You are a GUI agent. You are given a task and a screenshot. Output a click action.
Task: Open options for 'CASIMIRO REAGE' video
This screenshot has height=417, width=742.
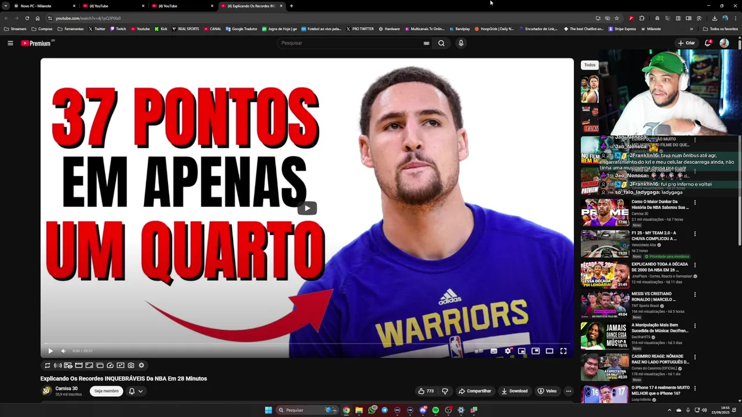click(x=695, y=357)
